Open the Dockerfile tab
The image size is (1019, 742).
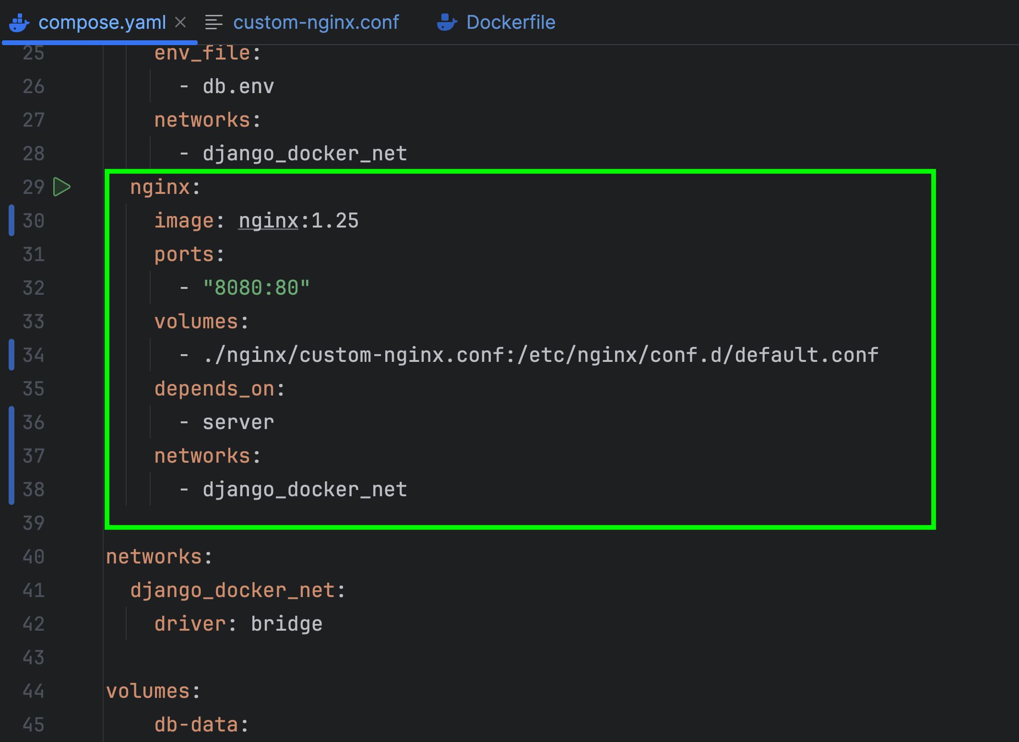tap(510, 23)
